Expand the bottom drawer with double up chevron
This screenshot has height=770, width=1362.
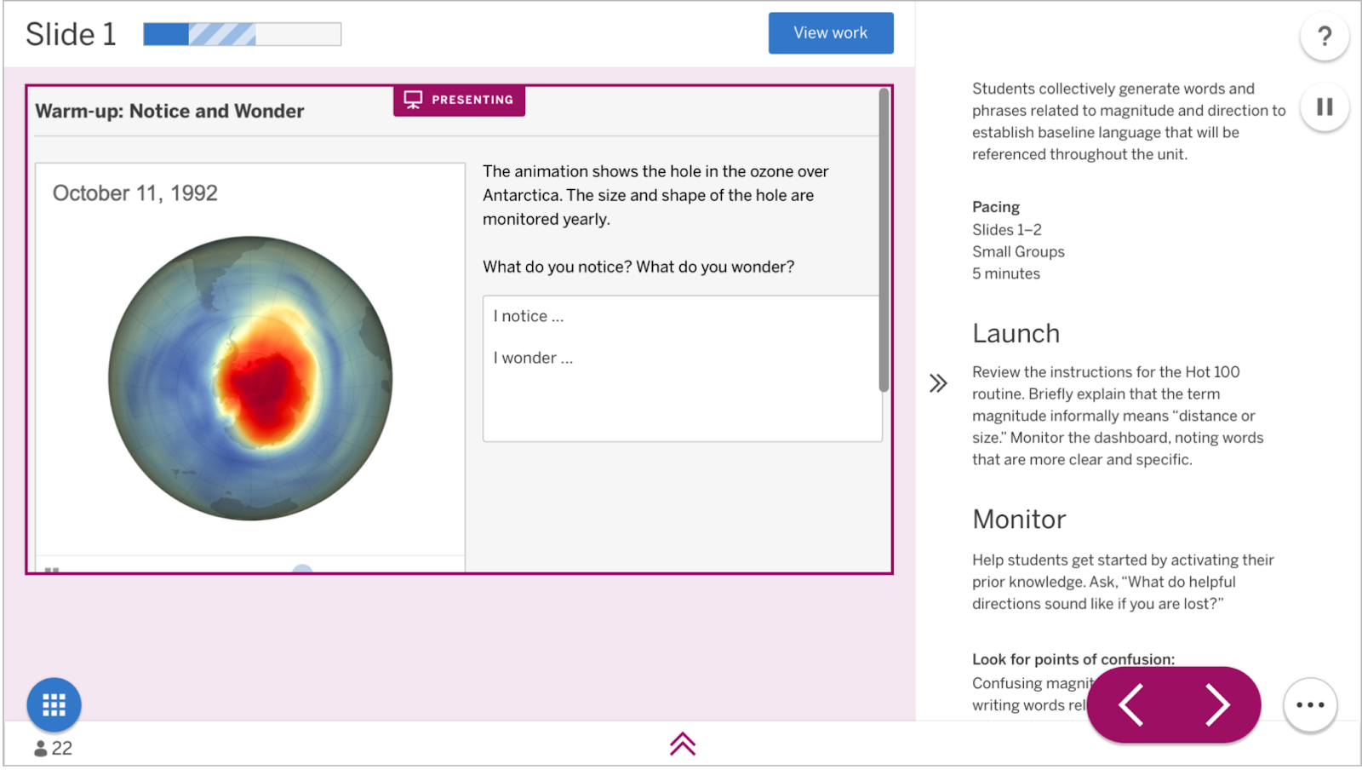(682, 744)
